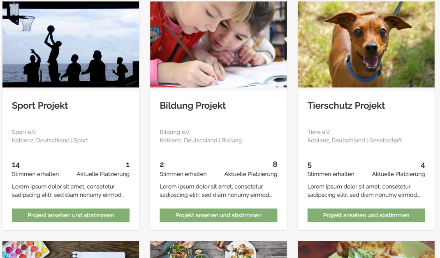
Task: Click the 'Bildung e.V.' organization name
Action: [x=175, y=132]
